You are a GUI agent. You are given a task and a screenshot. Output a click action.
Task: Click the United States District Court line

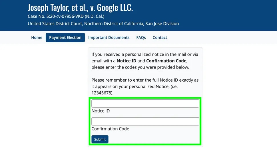(103, 24)
